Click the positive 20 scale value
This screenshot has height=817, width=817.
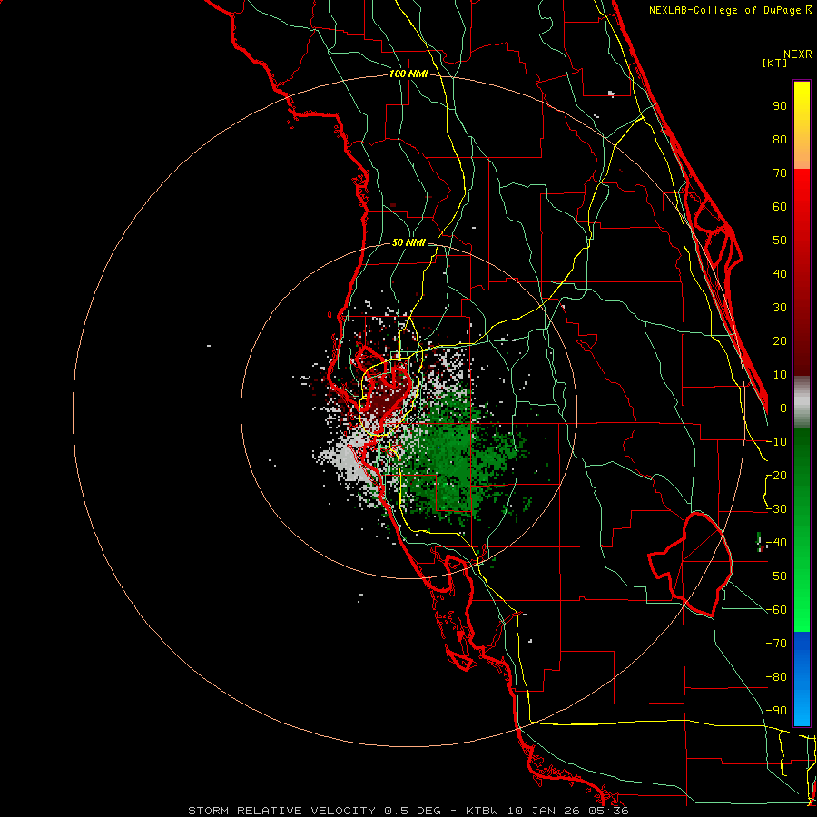click(x=780, y=341)
